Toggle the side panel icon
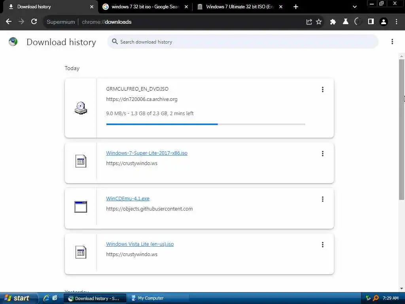The width and height of the screenshot is (405, 304). 371,22
